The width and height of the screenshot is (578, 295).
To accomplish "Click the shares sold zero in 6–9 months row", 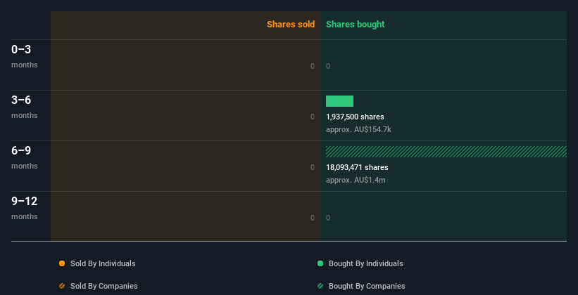I will point(313,167).
